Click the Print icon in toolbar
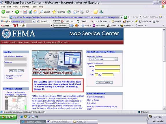 pos(82,12)
